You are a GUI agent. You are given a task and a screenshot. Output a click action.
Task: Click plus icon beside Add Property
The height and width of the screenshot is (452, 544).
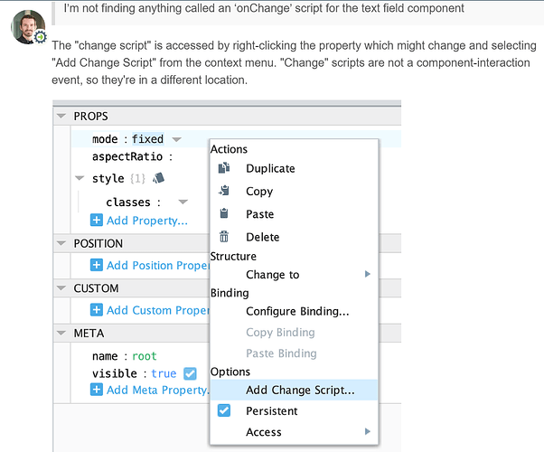[97, 221]
